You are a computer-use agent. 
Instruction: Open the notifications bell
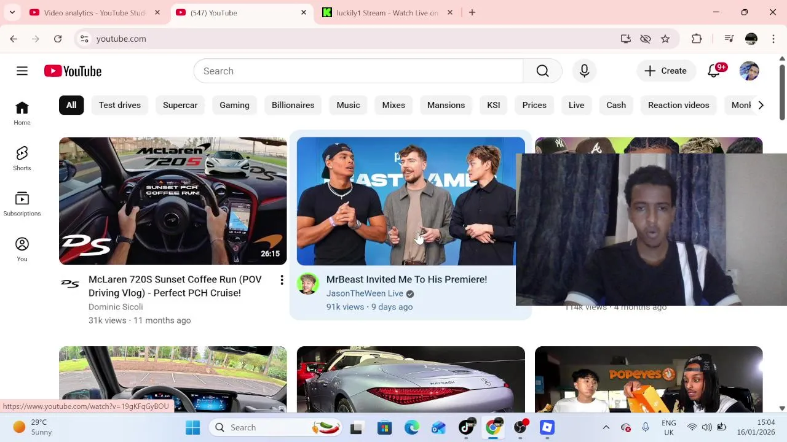tap(714, 71)
